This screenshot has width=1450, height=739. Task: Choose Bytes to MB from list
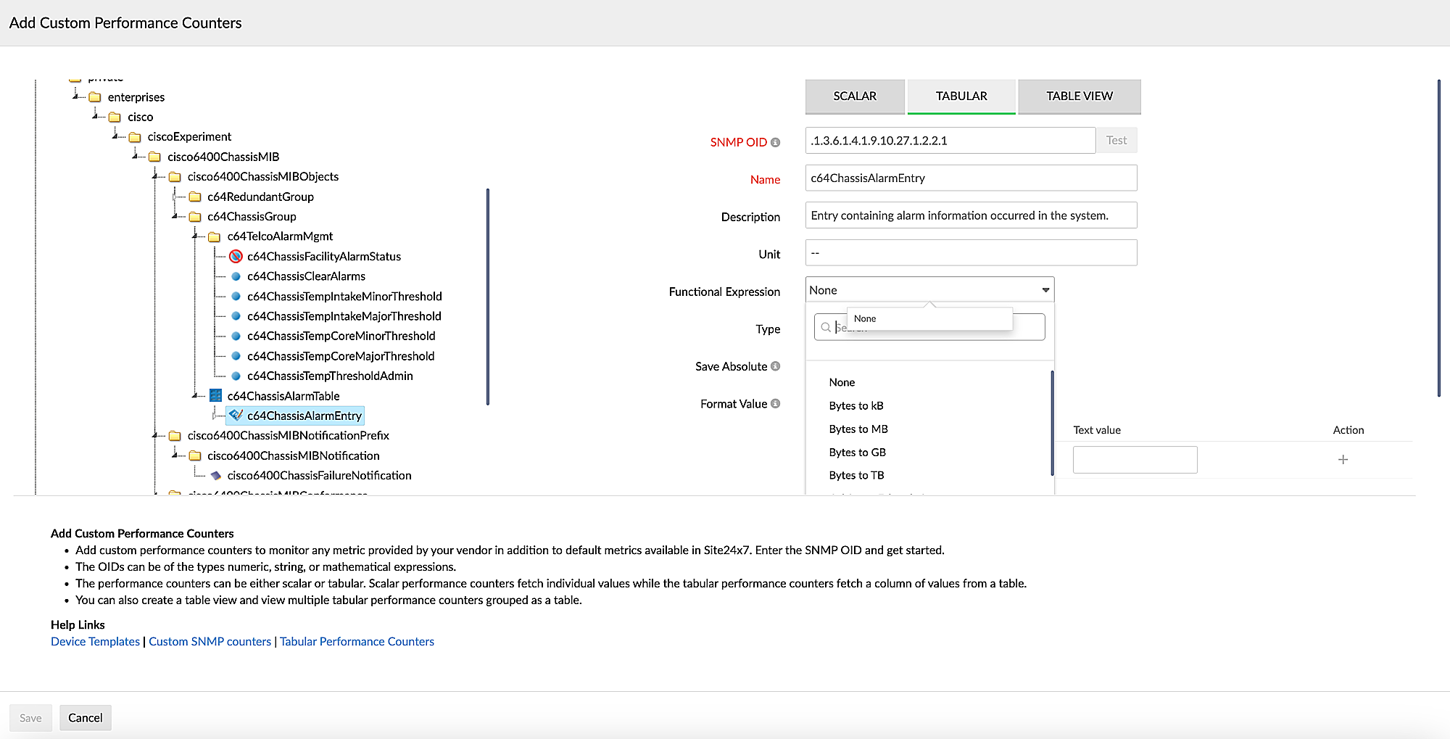[x=858, y=429]
